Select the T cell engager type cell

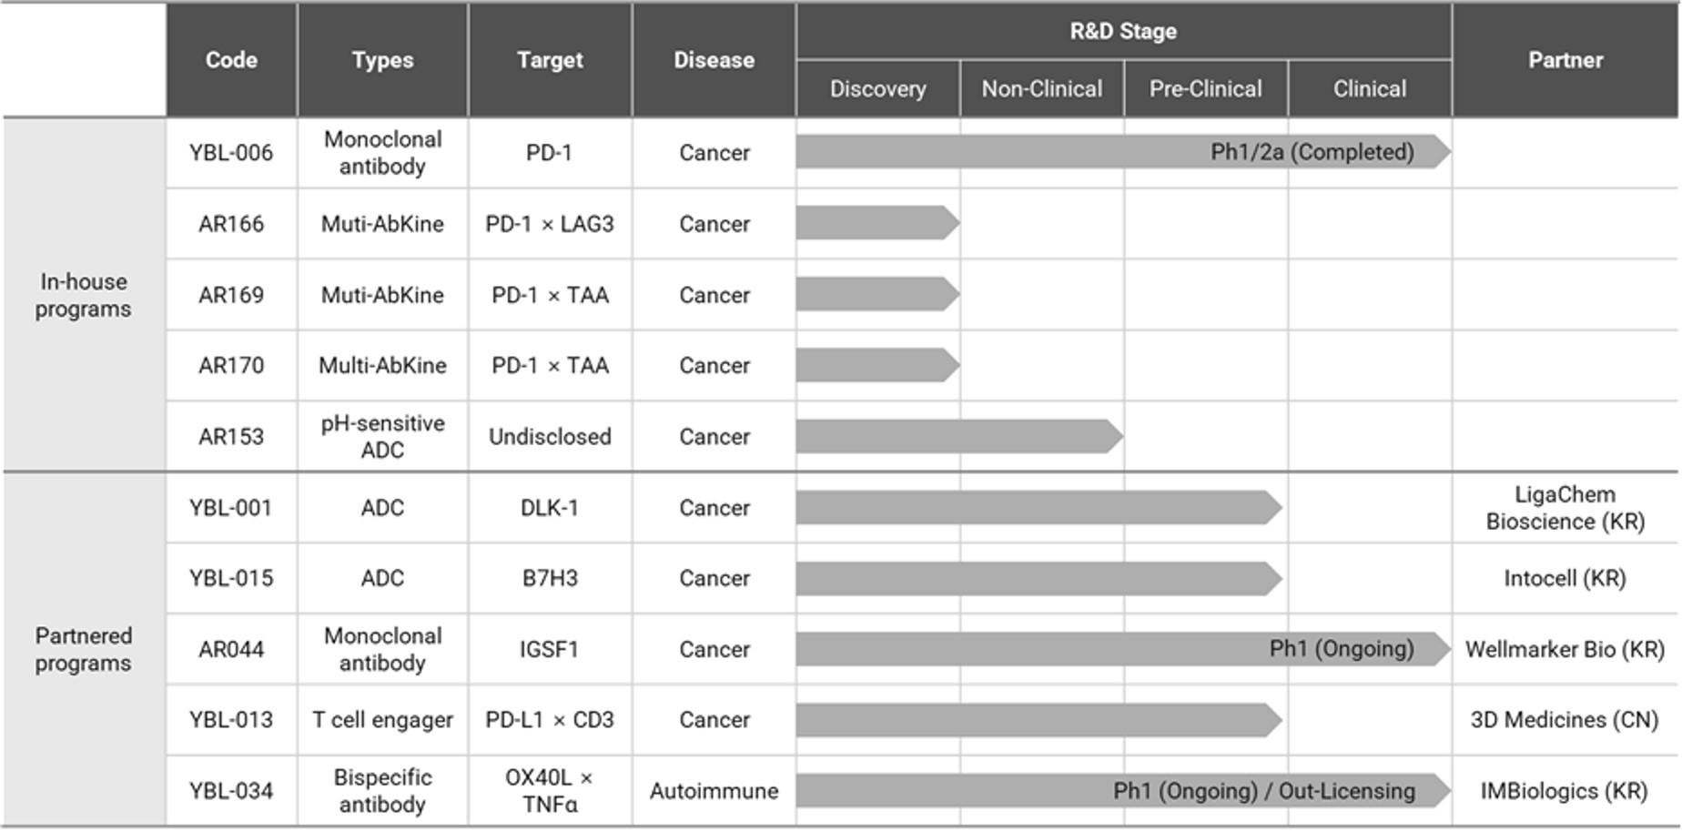[382, 719]
